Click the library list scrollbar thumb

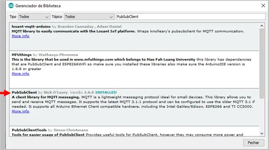262,63
